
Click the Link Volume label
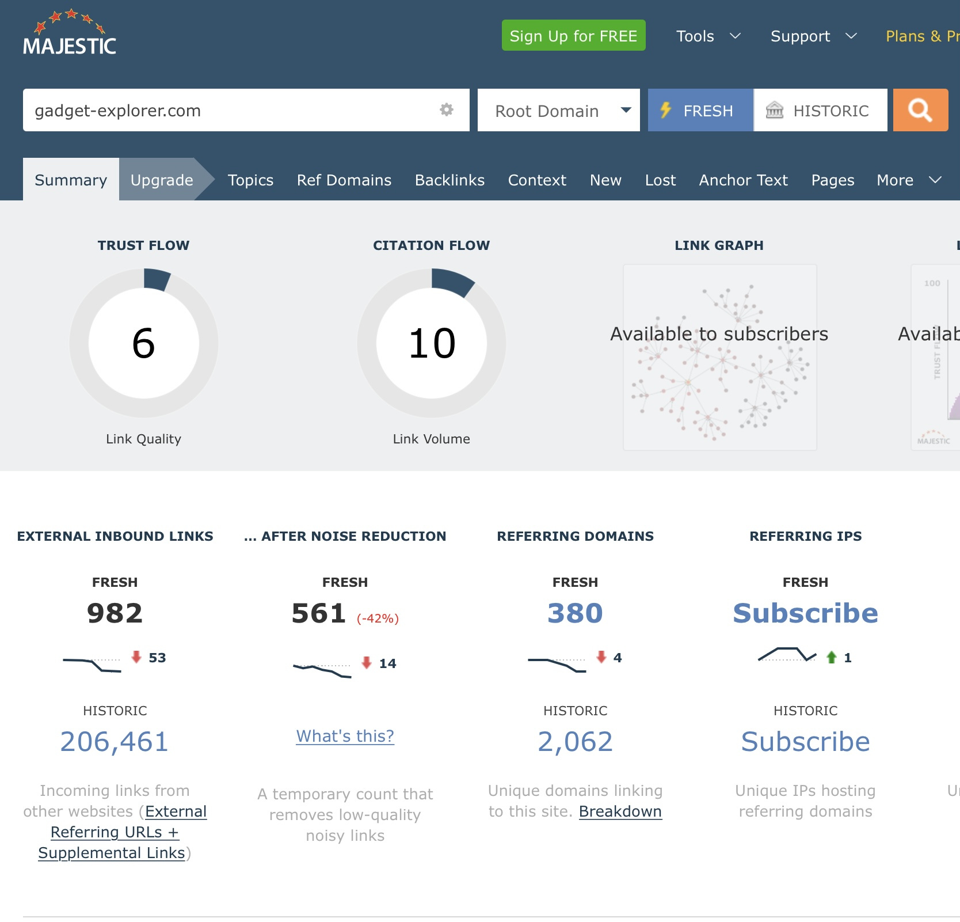tap(432, 439)
